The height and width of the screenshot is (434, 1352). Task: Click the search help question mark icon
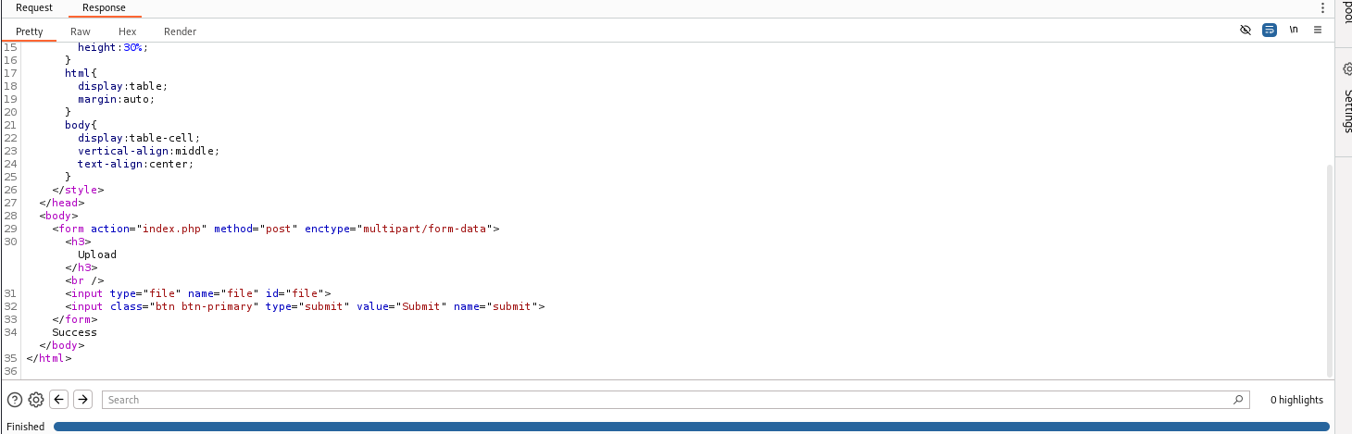tap(15, 400)
